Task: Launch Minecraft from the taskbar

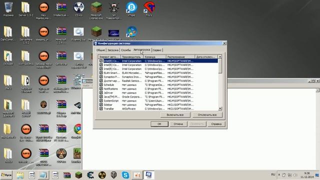Action: [78, 175]
